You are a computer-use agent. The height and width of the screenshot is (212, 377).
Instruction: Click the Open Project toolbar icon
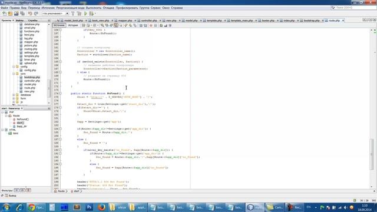[16, 14]
